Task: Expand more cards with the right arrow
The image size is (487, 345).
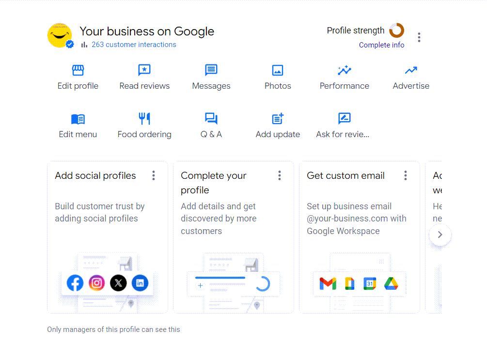Action: tap(440, 235)
